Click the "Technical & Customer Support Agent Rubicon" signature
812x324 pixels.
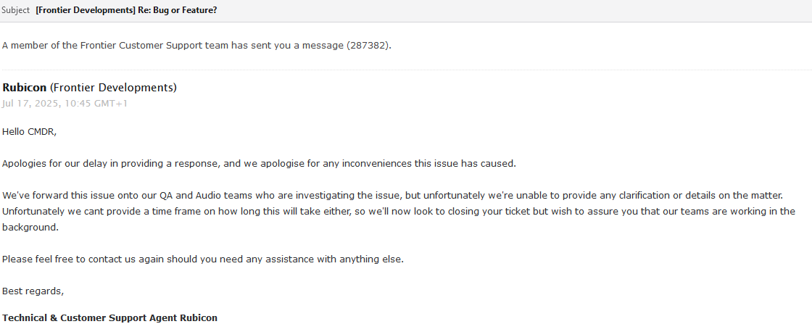coord(109,317)
